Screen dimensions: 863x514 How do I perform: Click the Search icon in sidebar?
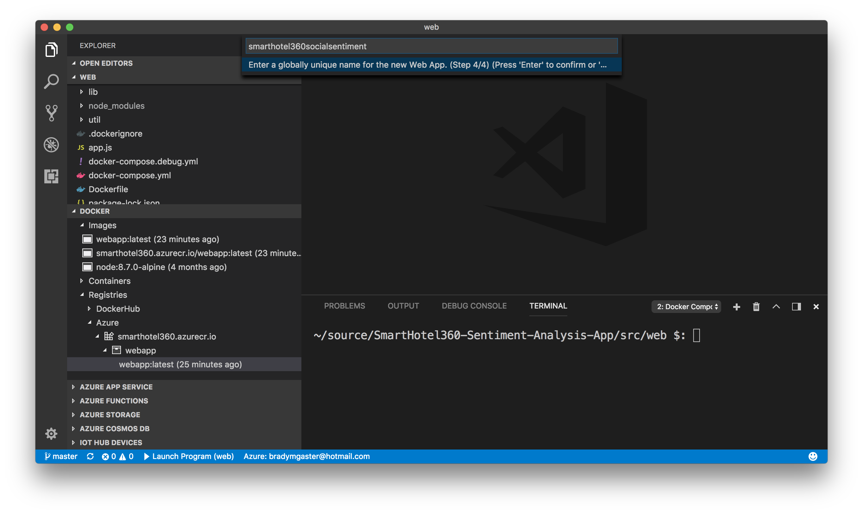click(x=52, y=82)
